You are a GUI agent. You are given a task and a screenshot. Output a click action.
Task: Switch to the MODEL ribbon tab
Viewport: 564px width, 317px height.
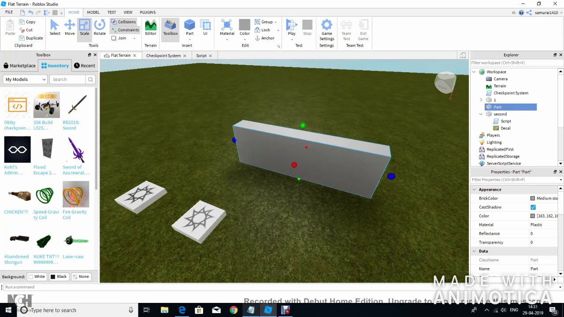93,12
